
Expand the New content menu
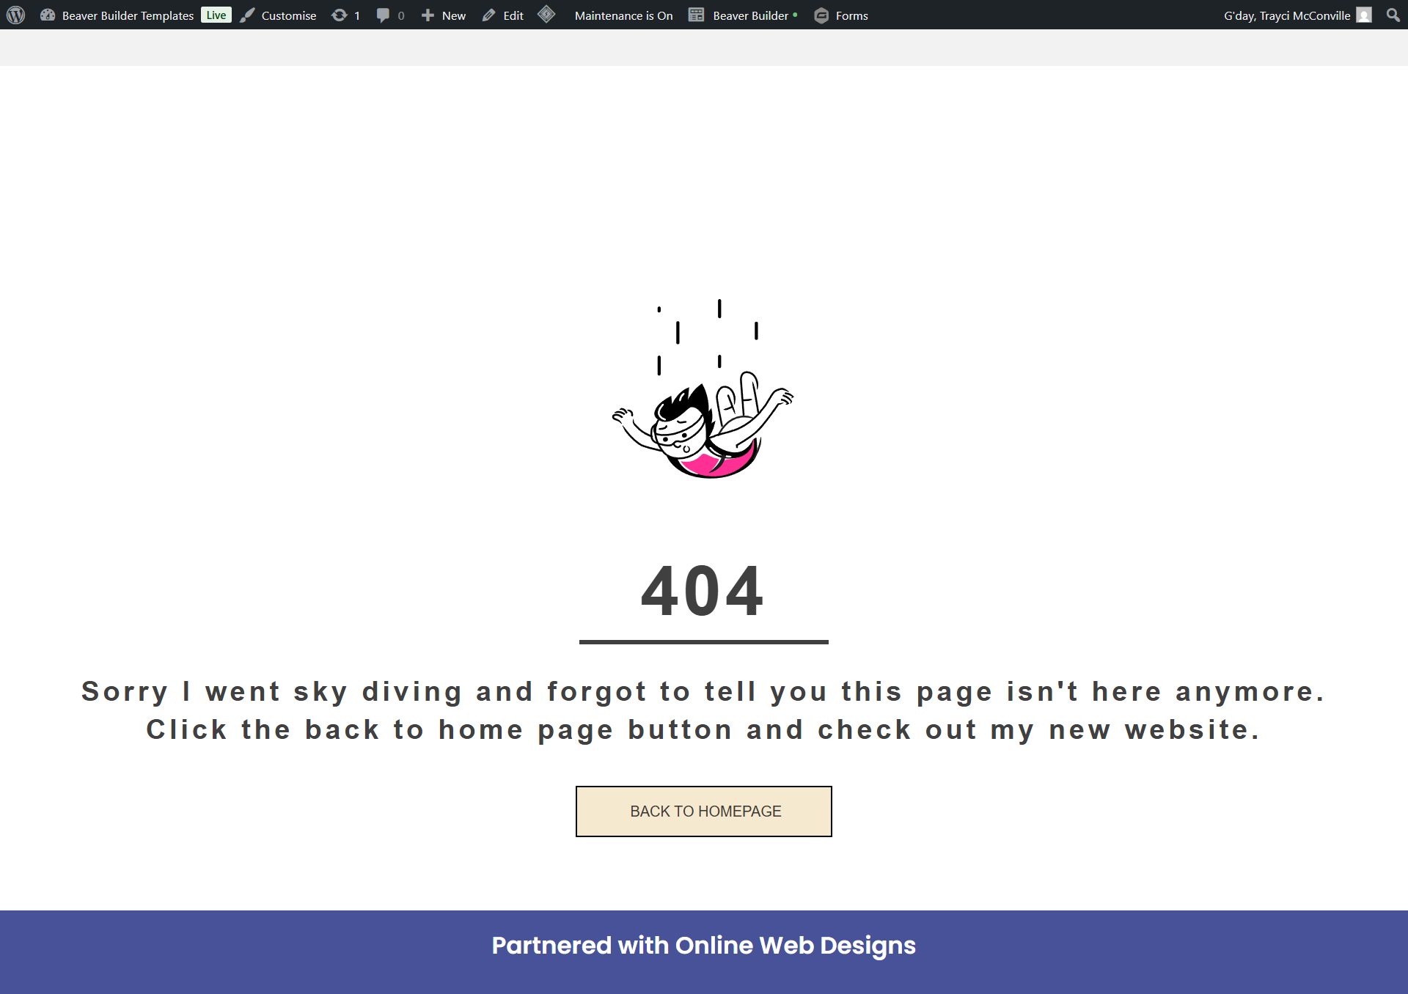click(x=453, y=15)
